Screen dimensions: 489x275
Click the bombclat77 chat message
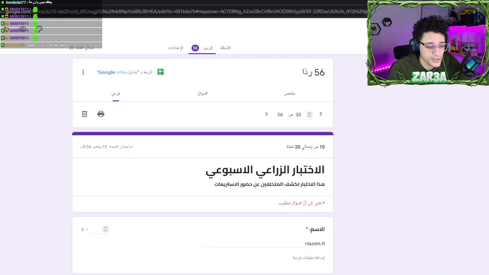pos(27,2)
